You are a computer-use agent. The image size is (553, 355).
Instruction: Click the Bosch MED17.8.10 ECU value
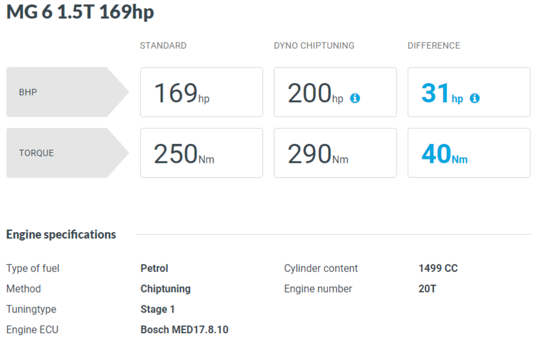(x=185, y=330)
